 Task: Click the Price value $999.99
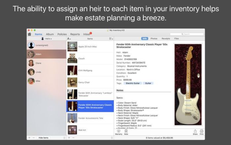tap(127, 80)
